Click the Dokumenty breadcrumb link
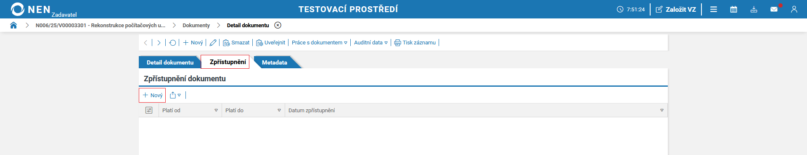Image resolution: width=807 pixels, height=155 pixels. pos(196,26)
